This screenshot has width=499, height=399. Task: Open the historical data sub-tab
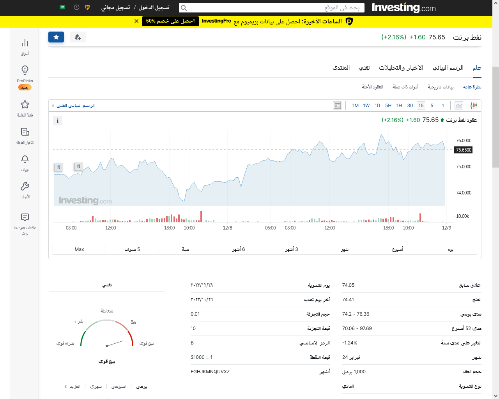(x=441, y=87)
